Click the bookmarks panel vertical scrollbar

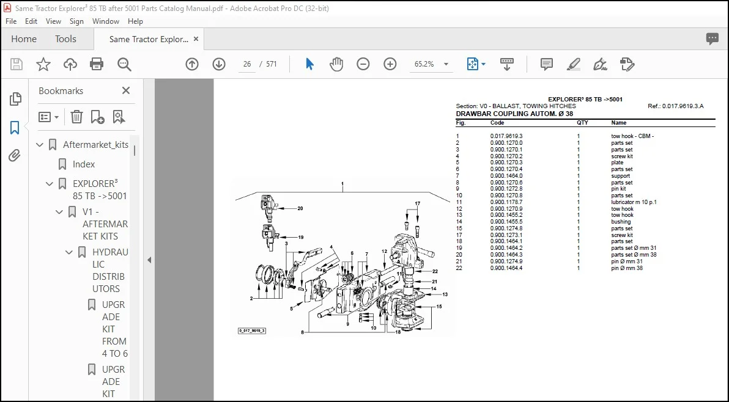coord(135,150)
